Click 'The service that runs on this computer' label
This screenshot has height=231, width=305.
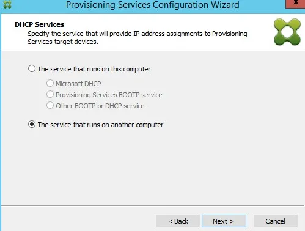[94, 69]
